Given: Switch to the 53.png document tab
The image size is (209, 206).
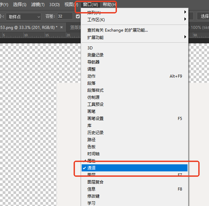Looking at the screenshot, I should point(27,27).
